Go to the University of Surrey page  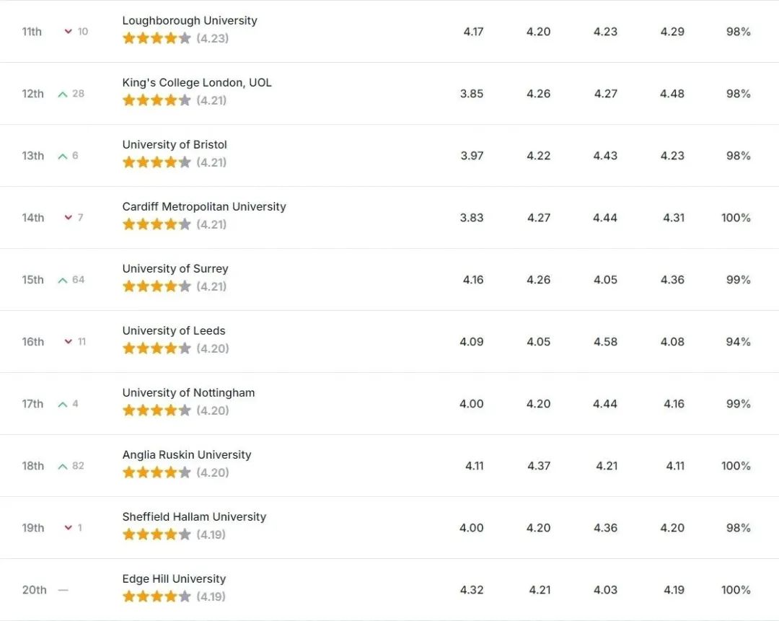click(x=175, y=269)
